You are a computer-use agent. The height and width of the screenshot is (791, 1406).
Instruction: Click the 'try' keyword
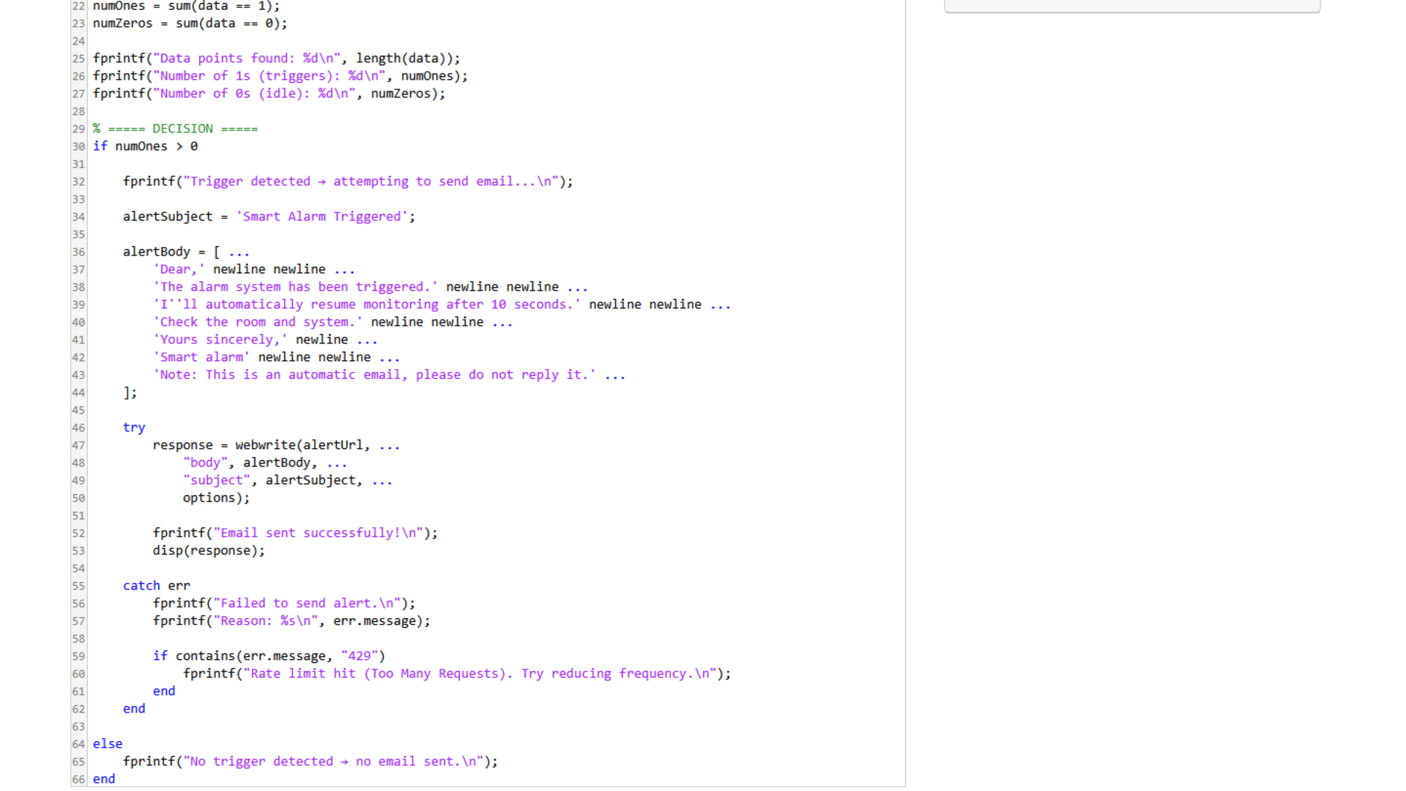click(134, 428)
